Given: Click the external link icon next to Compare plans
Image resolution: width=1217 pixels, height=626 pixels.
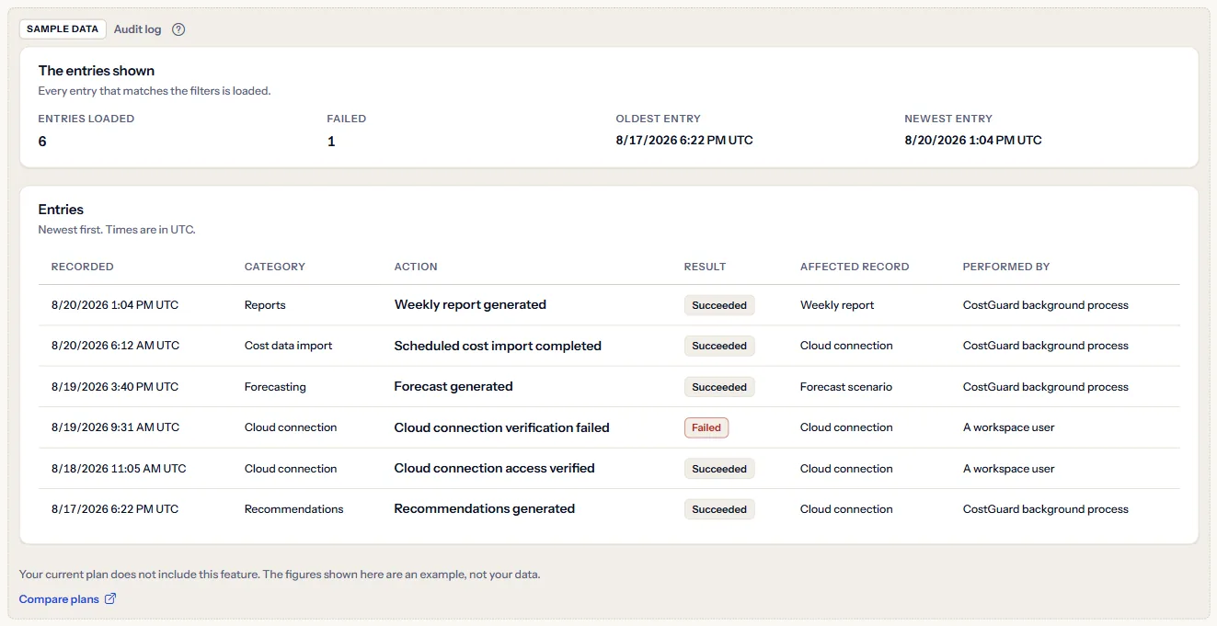Looking at the screenshot, I should [110, 599].
